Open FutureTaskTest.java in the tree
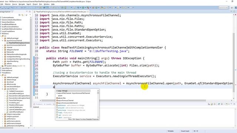 (x=16, y=100)
